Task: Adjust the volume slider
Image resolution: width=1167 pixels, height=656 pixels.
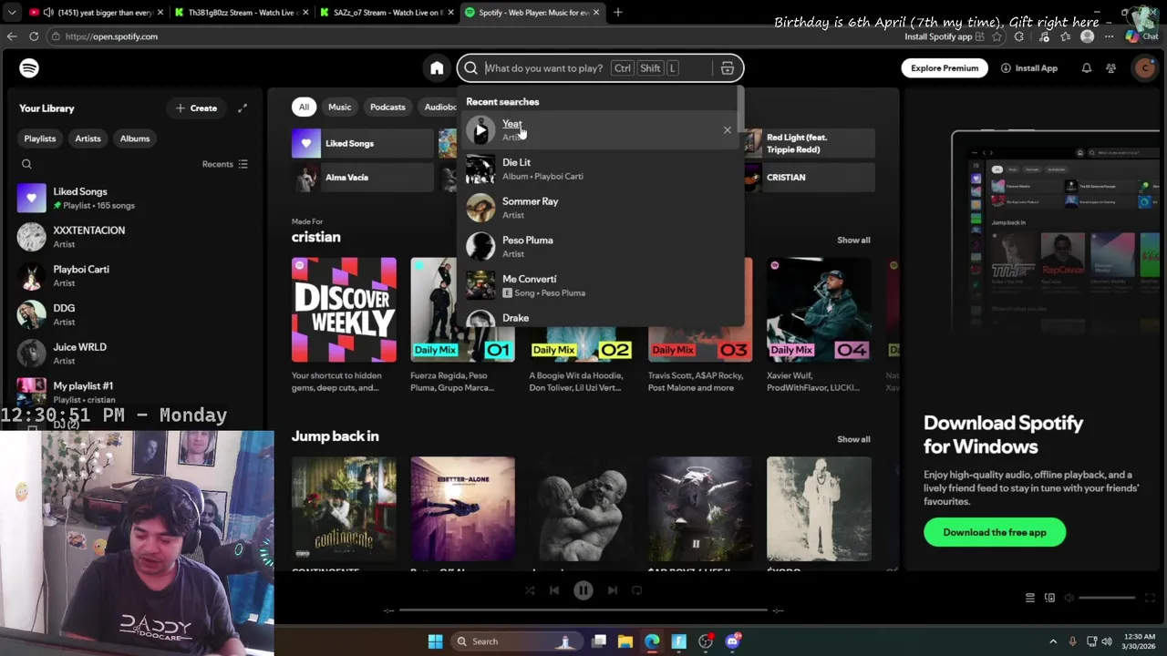Action: point(1107,598)
